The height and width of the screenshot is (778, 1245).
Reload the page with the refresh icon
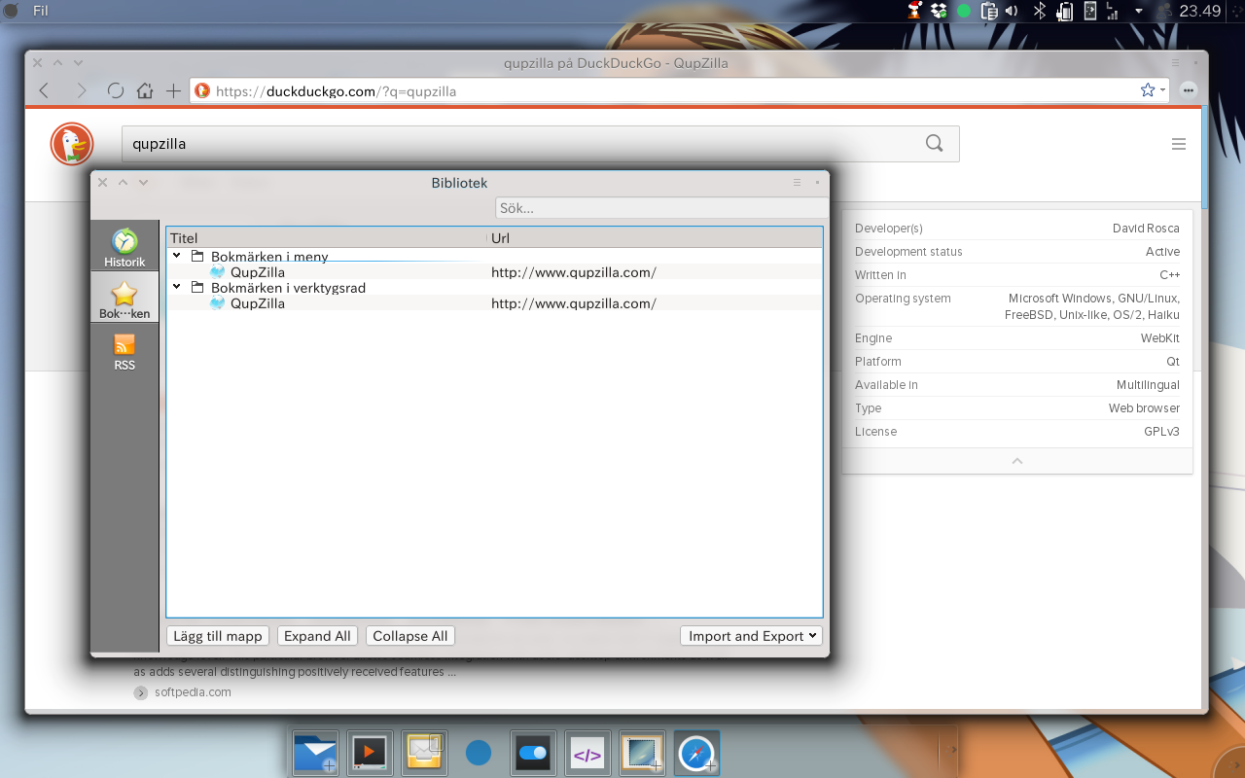[x=116, y=90]
